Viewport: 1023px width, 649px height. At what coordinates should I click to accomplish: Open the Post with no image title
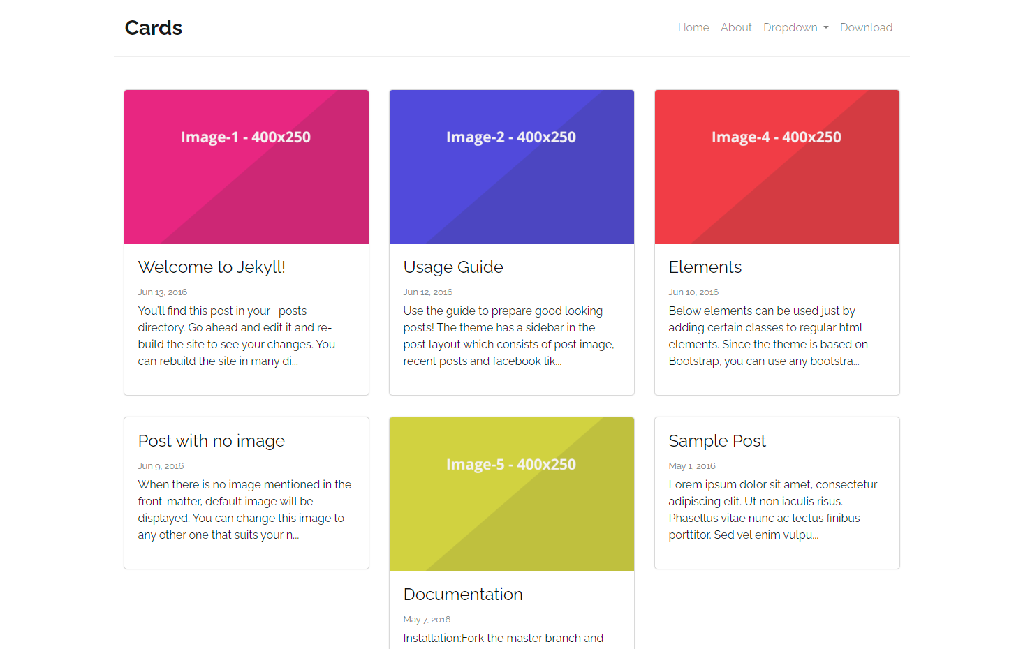(212, 441)
